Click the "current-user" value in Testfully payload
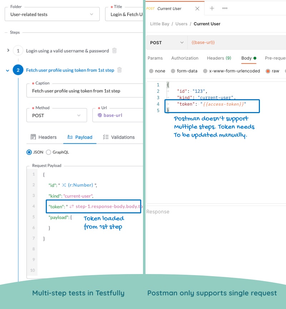This screenshot has height=309, width=286. click(78, 196)
